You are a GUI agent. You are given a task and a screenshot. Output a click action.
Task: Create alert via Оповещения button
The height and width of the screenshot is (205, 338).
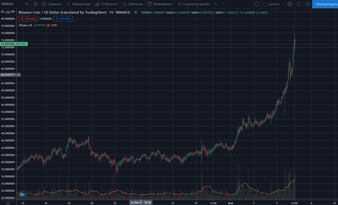point(160,4)
